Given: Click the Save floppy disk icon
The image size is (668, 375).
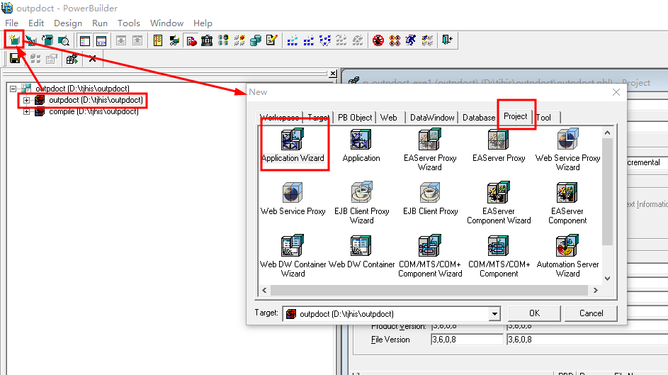Looking at the screenshot, I should pos(15,58).
